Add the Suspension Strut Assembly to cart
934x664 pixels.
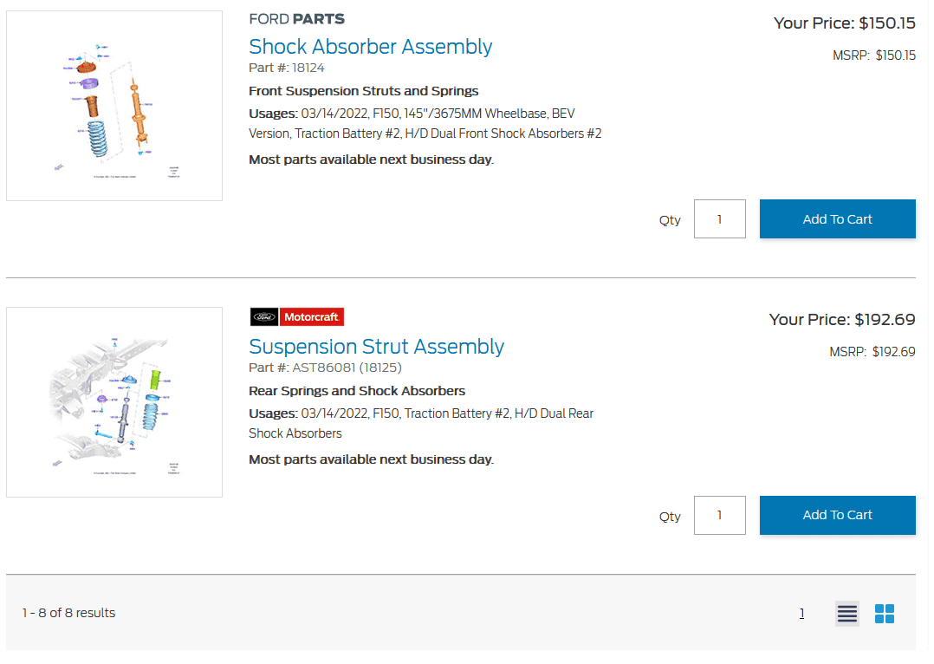837,515
